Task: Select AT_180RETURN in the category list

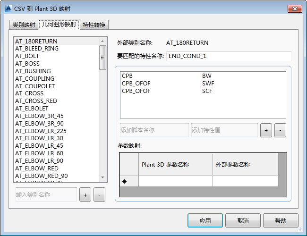Action: click(x=57, y=41)
